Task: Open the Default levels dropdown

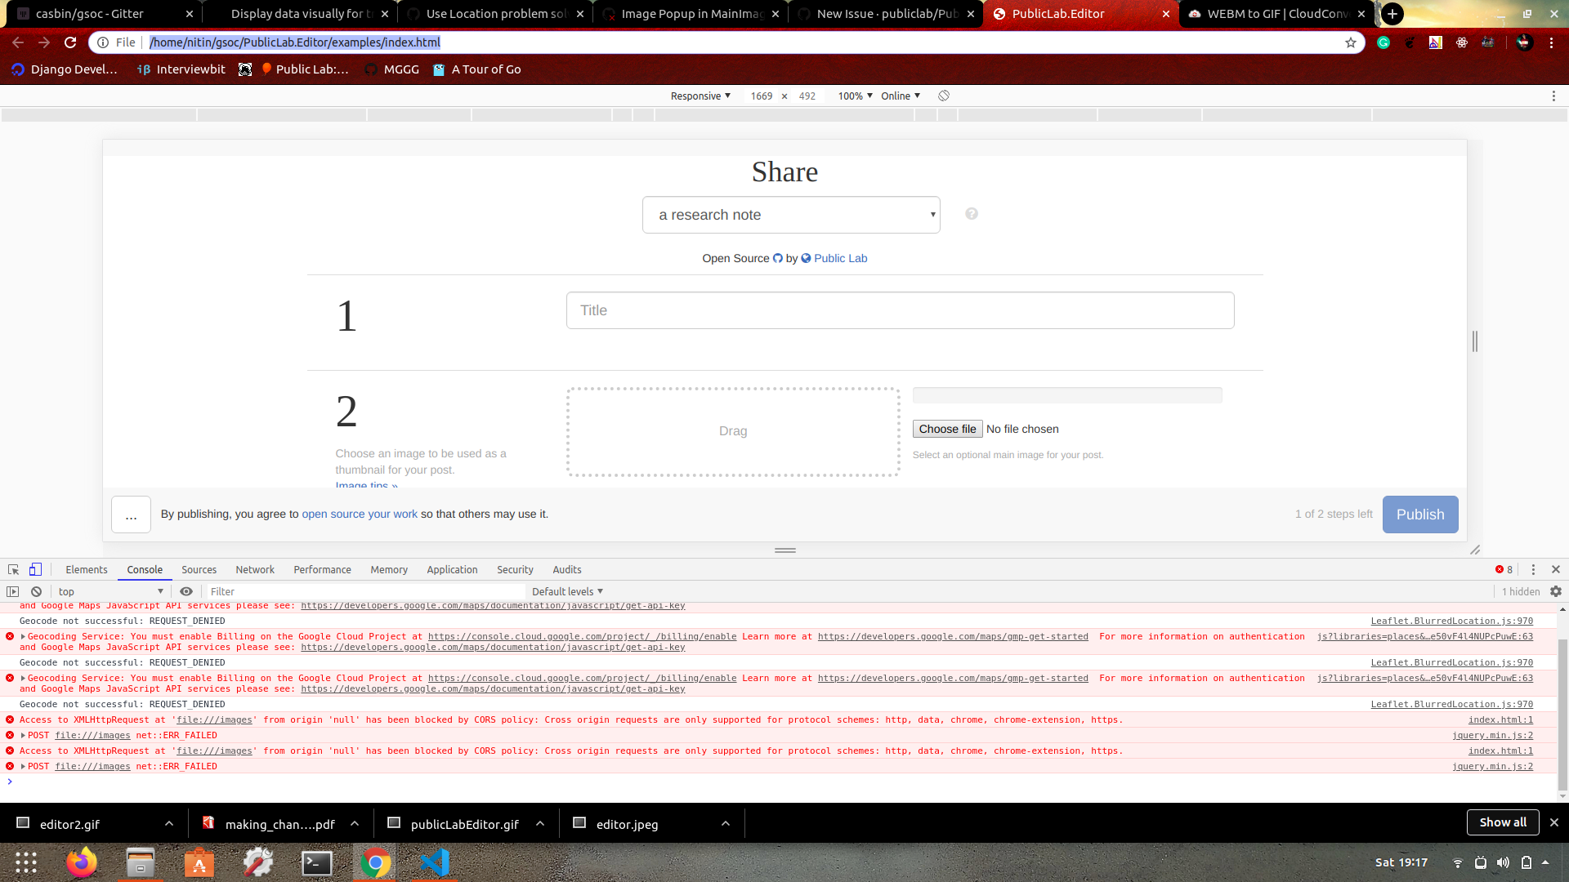Action: pyautogui.click(x=566, y=591)
